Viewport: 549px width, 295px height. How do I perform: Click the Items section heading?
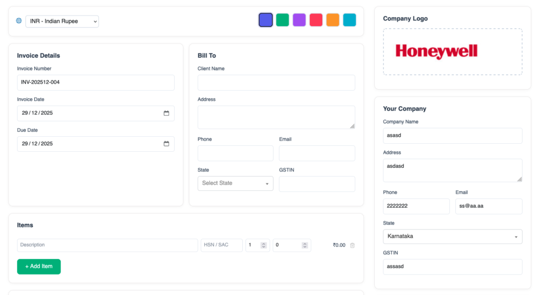tap(25, 225)
